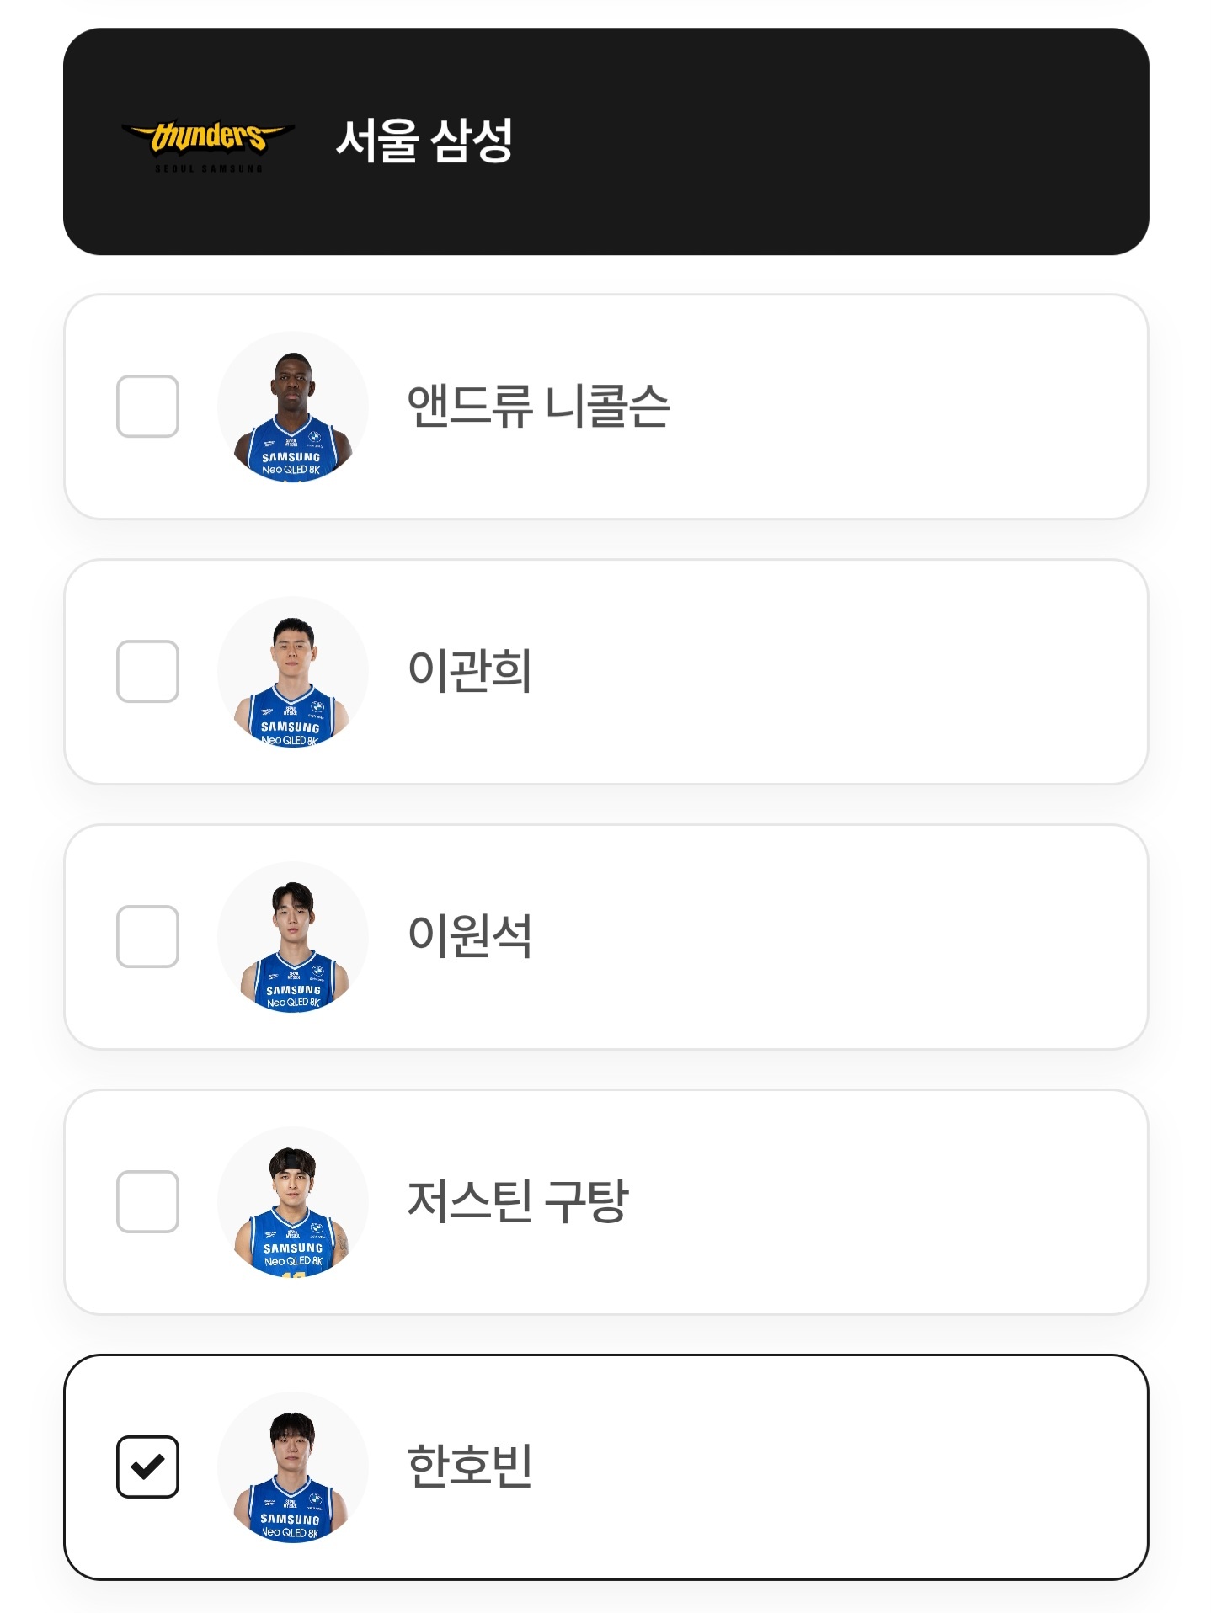1211x1613 pixels.
Task: Tap the 이원석 player avatar
Action: coord(293,937)
